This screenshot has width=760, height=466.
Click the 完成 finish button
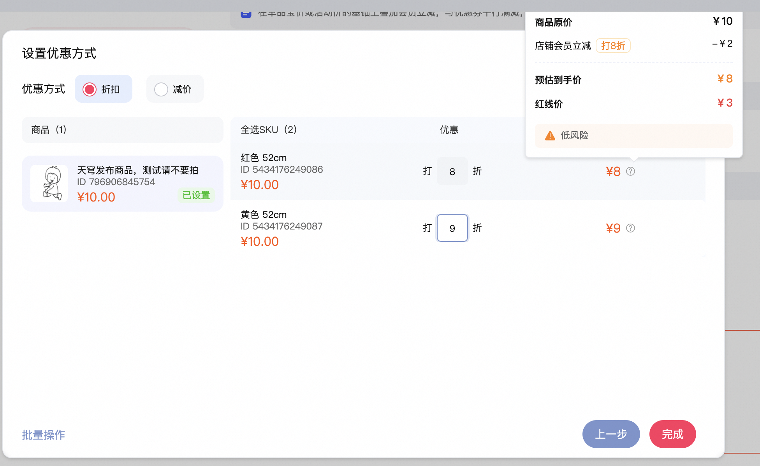pos(672,434)
